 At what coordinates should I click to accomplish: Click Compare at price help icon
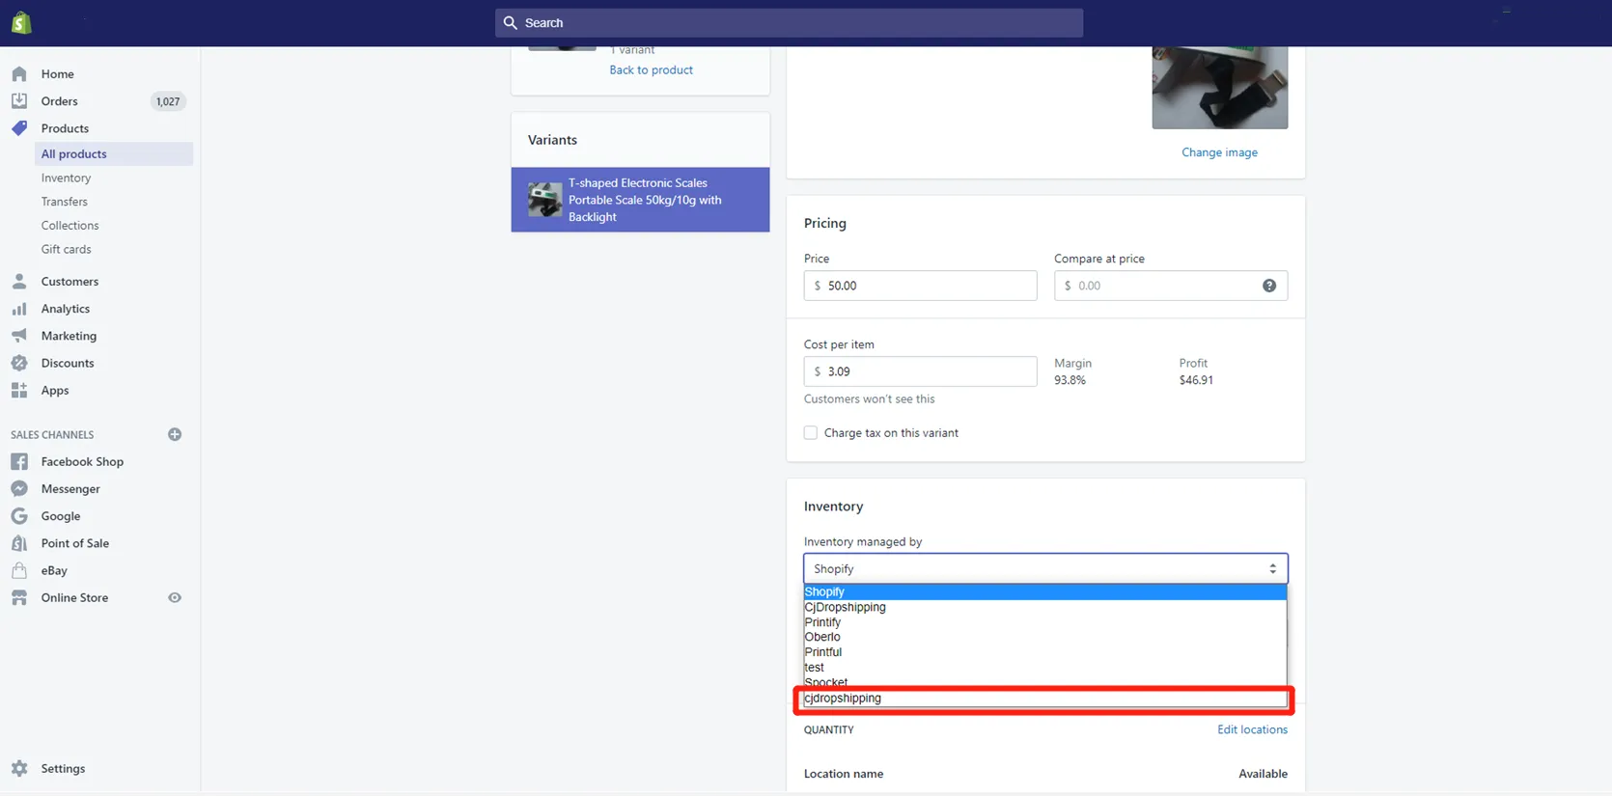coord(1268,286)
